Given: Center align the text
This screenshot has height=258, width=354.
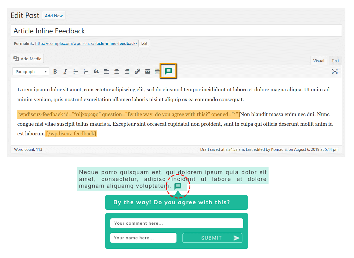Looking at the screenshot, I should coord(117,71).
